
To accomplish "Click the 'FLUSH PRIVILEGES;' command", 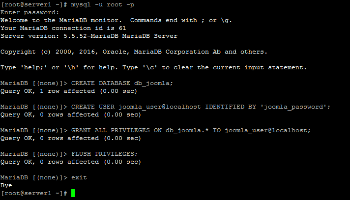I will pyautogui.click(x=104, y=154).
